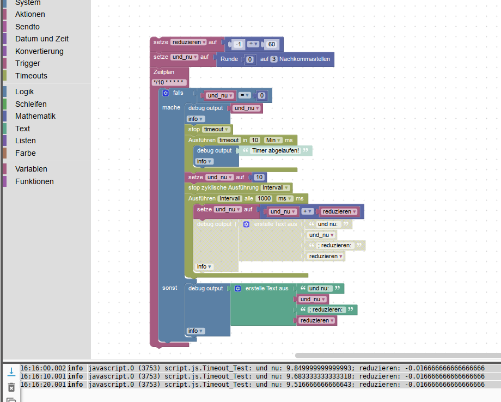Screen dimensions: 501x402
Task: Open info dropdown in the sonst debug output
Action: (195, 331)
